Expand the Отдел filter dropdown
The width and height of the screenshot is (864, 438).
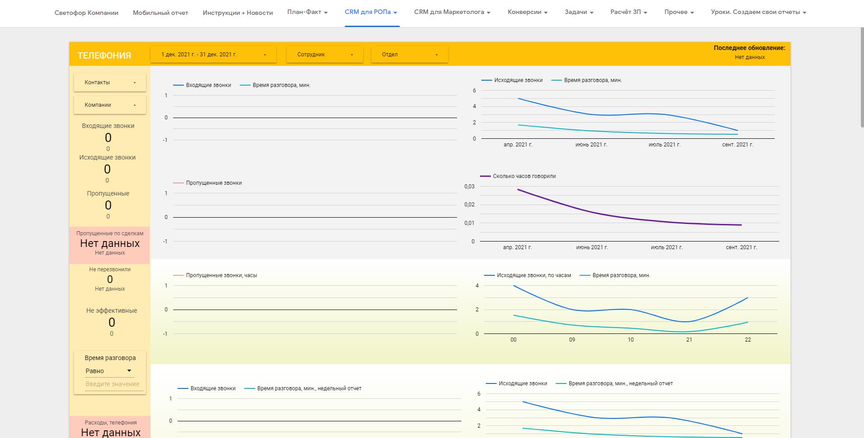[409, 55]
